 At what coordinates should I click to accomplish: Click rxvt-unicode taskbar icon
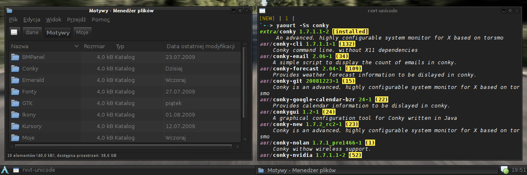[16, 170]
